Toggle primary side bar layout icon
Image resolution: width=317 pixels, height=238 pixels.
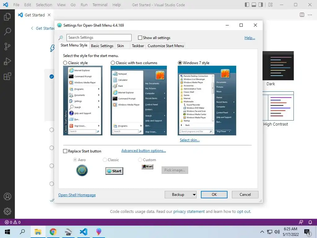247,5
